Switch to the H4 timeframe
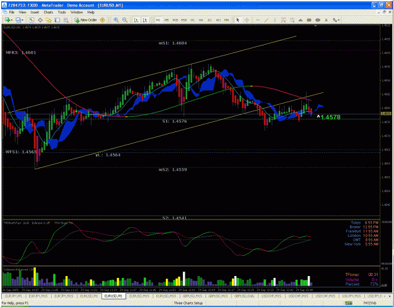 pos(201,20)
